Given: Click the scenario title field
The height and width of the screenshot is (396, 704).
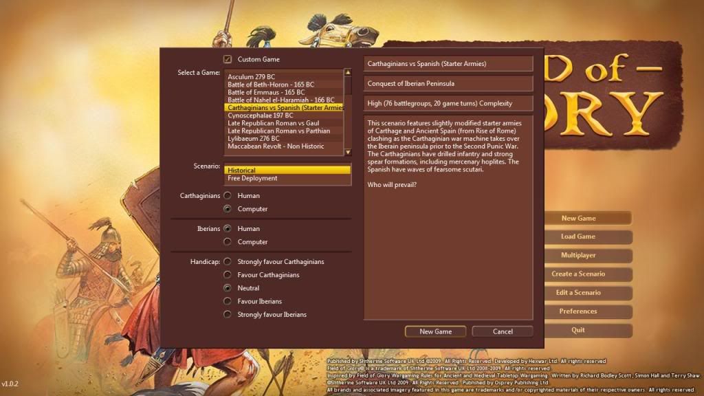Looking at the screenshot, I should coord(448,64).
